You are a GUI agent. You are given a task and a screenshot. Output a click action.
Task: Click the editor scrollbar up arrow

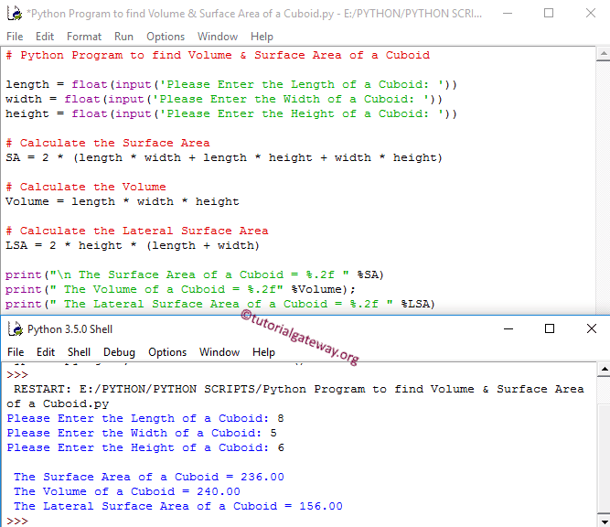(x=604, y=54)
